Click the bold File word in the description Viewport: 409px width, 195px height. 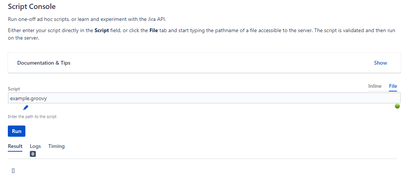point(154,30)
